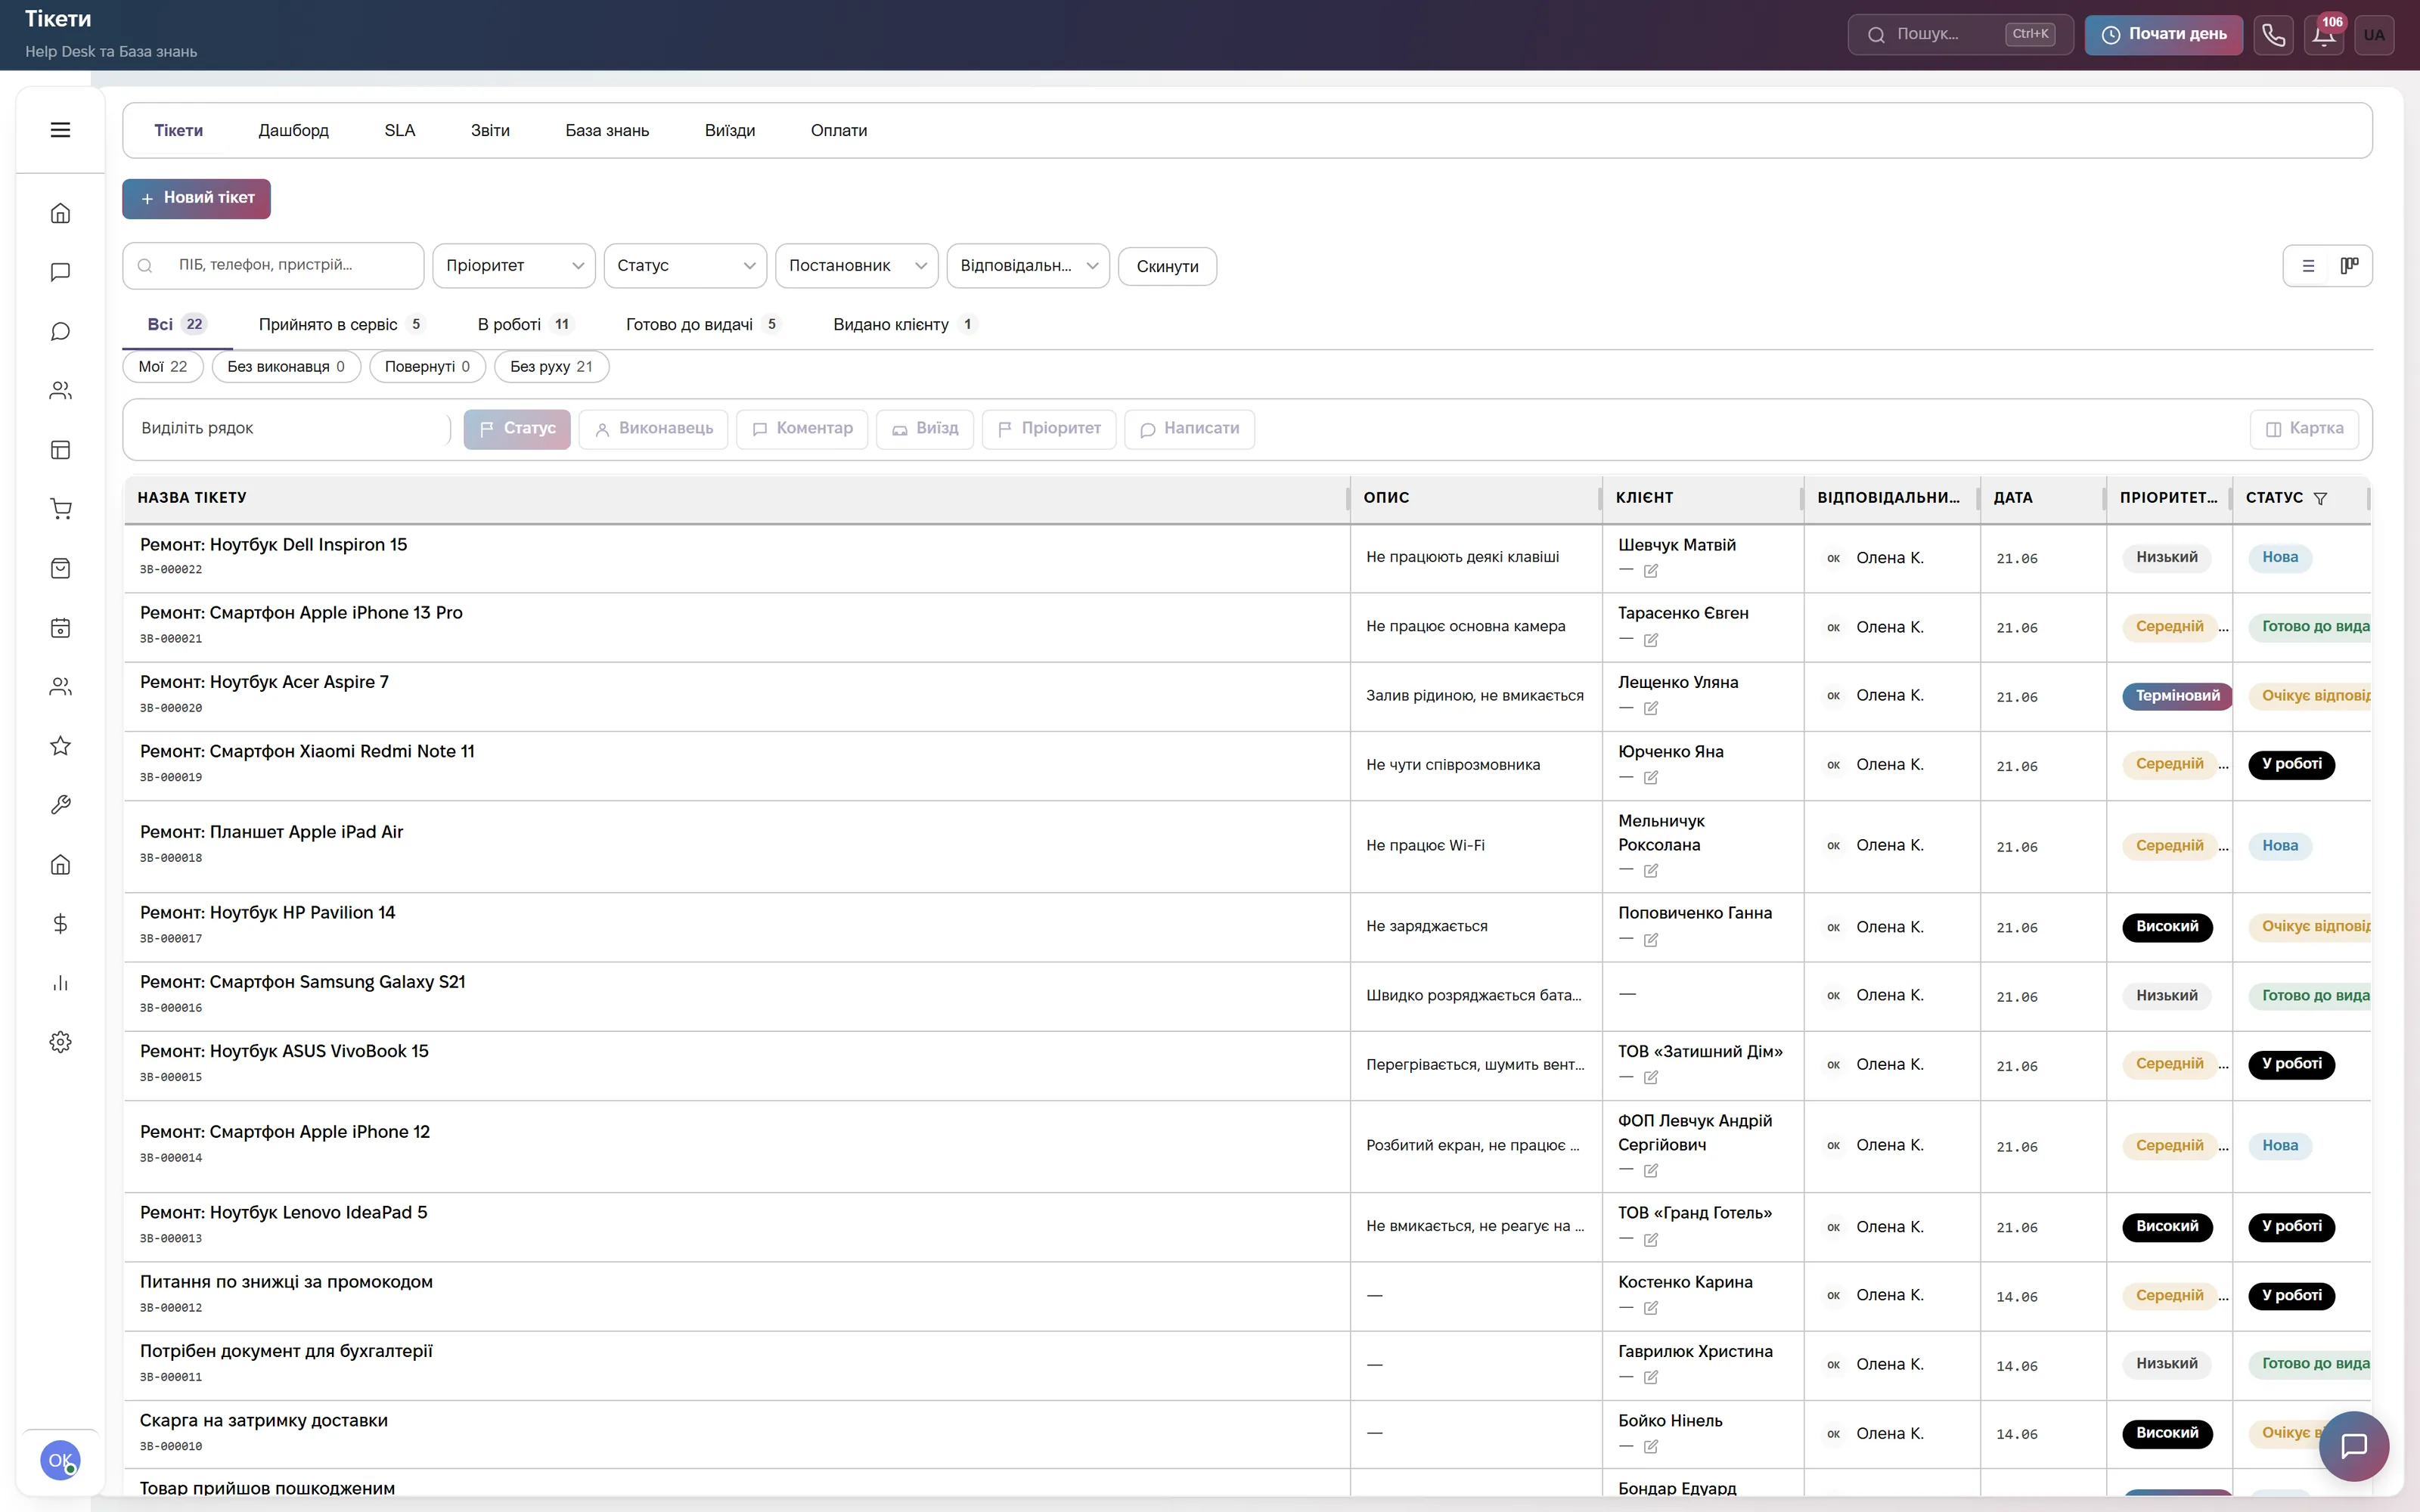Open shopping cart icon in sidebar
The width and height of the screenshot is (2420, 1512).
point(60,509)
